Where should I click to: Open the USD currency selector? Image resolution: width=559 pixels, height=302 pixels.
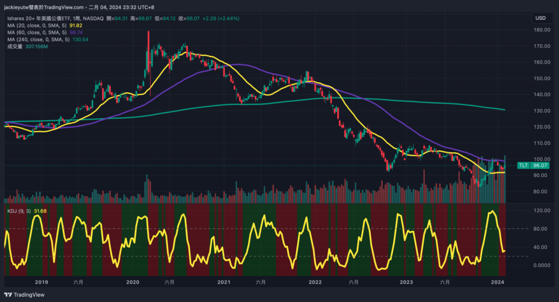click(x=540, y=18)
